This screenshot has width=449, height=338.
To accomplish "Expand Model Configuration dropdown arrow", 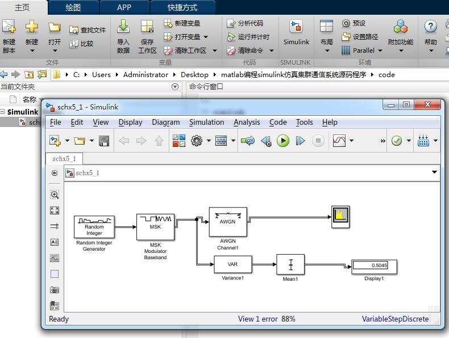I will tap(209, 141).
